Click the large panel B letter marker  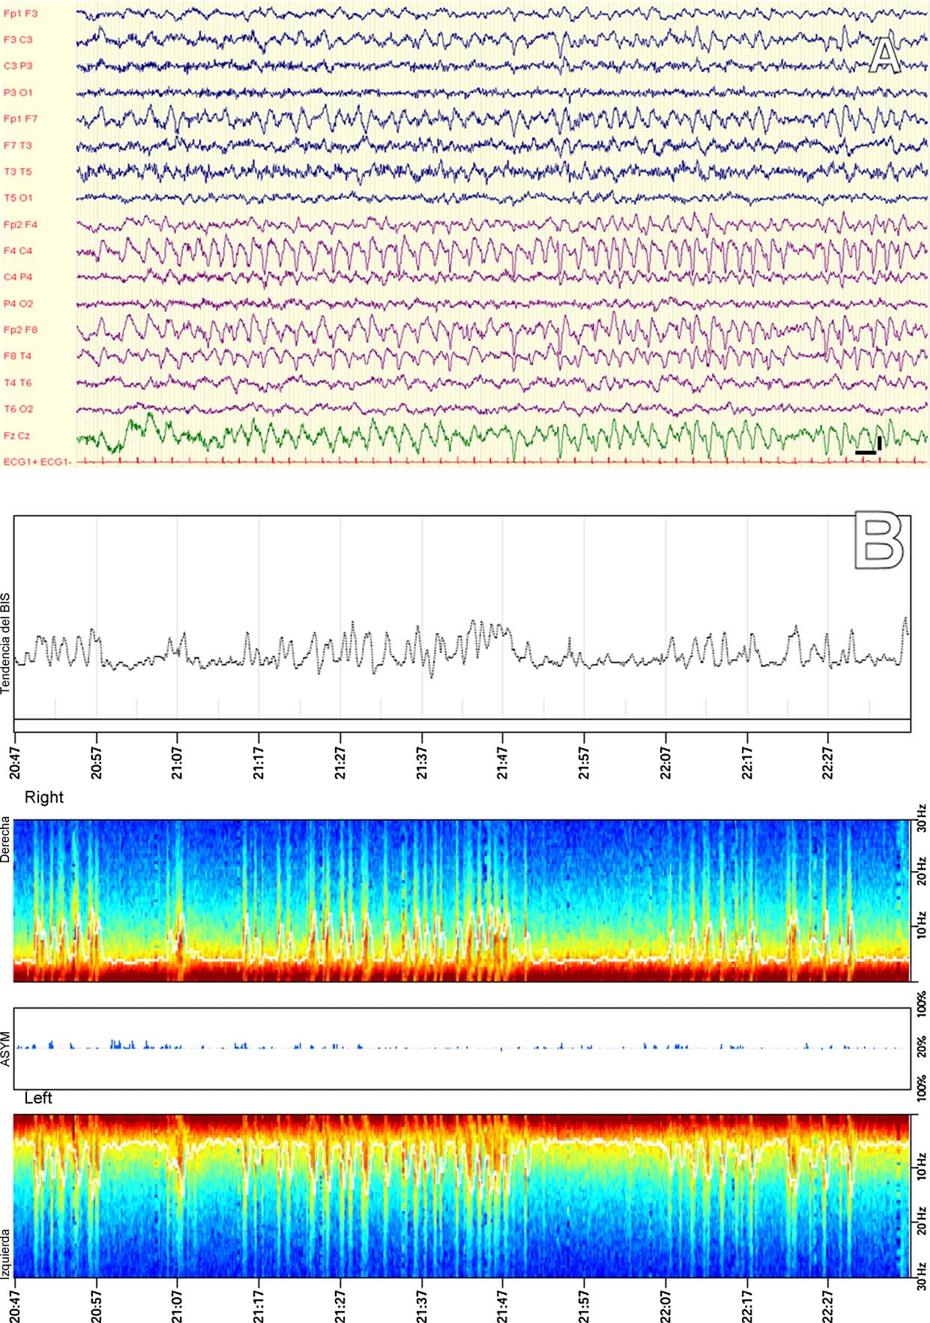(879, 540)
